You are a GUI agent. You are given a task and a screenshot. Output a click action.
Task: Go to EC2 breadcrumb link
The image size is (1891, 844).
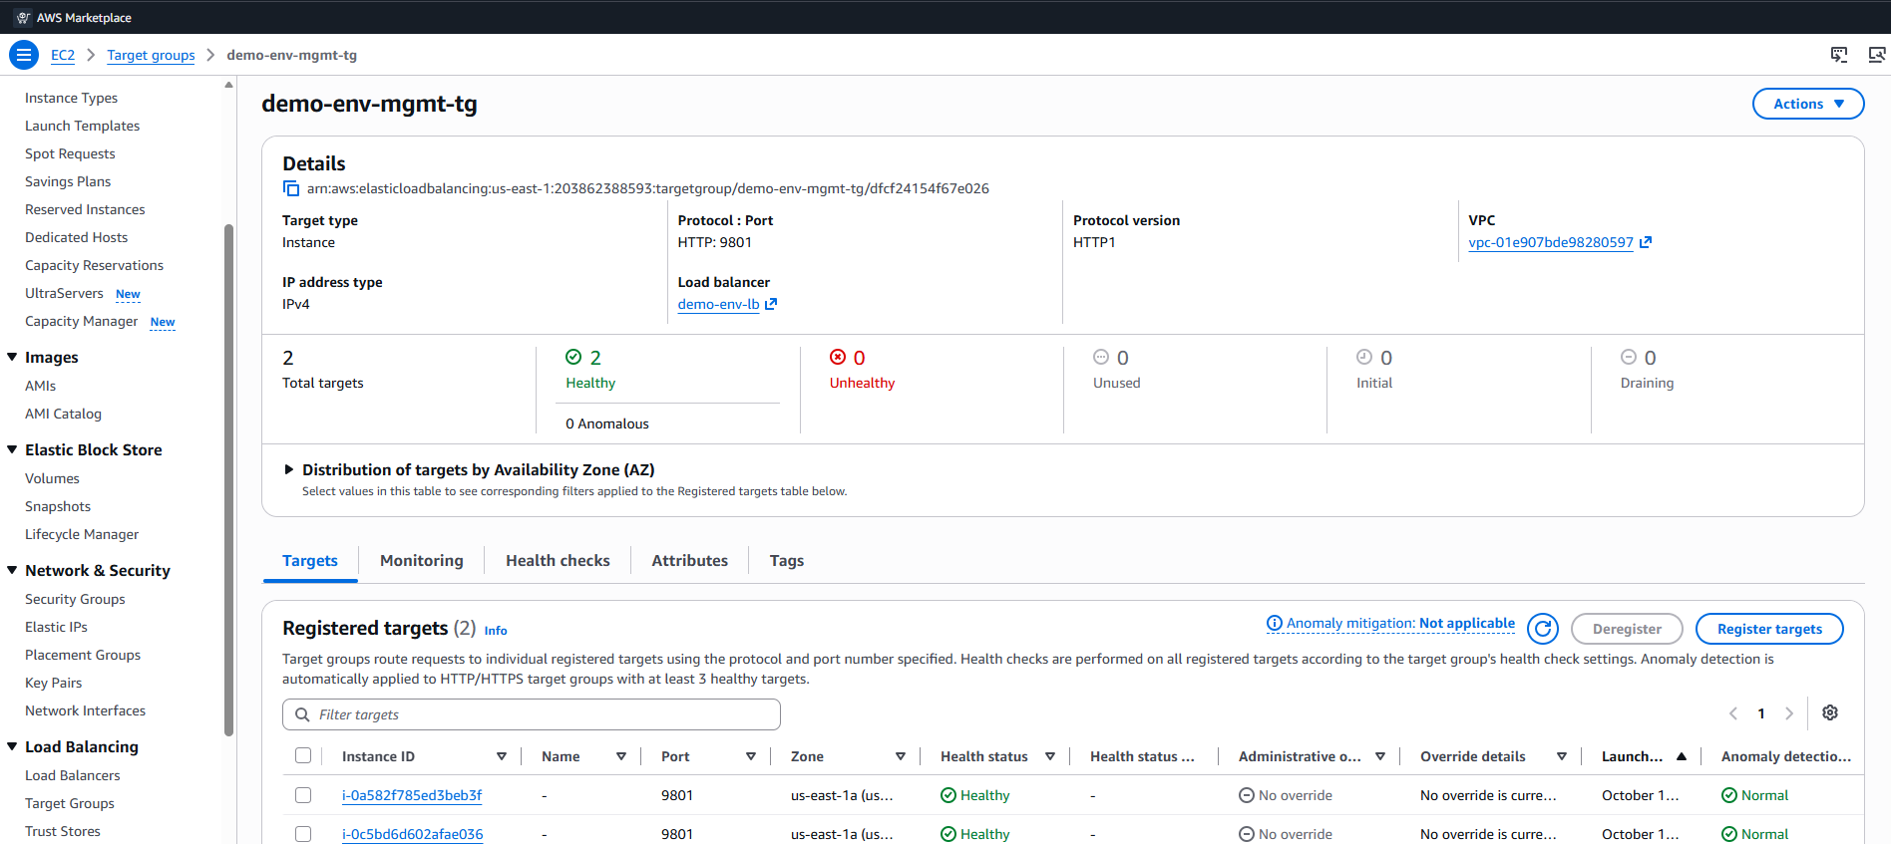63,55
